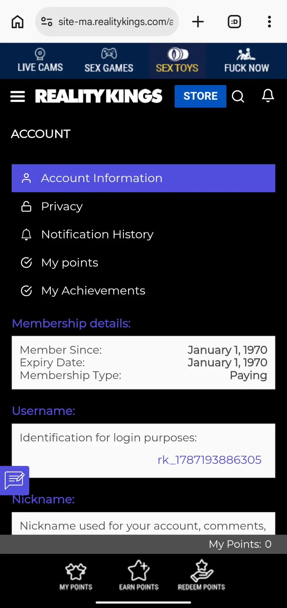Go to browser home icon
The height and width of the screenshot is (608, 287).
pos(17,22)
